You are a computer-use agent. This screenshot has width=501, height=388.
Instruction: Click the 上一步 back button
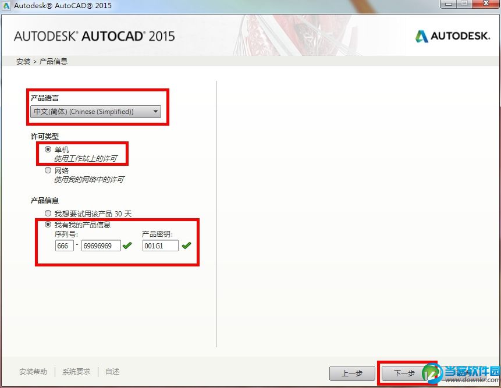pyautogui.click(x=352, y=373)
